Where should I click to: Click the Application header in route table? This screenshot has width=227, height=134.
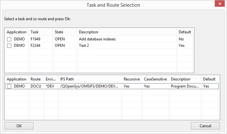(16, 79)
